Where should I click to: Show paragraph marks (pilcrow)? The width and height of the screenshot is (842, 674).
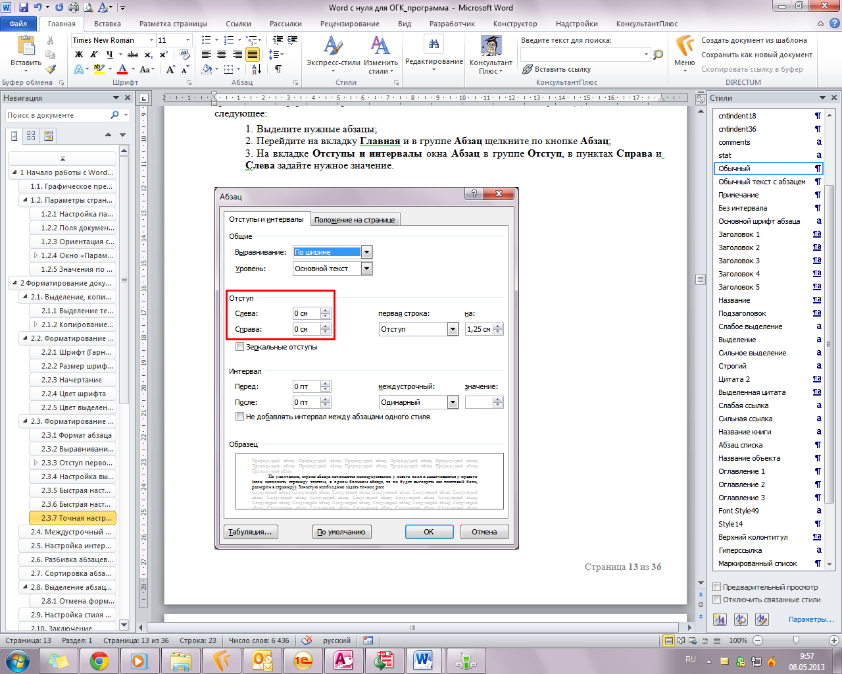[278, 69]
